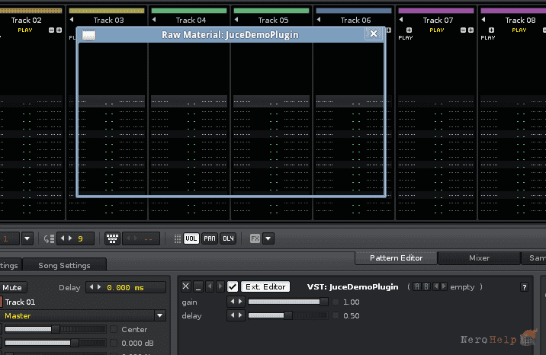Image resolution: width=546 pixels, height=355 pixels.
Task: Enable the DLY column button
Action: coord(228,238)
